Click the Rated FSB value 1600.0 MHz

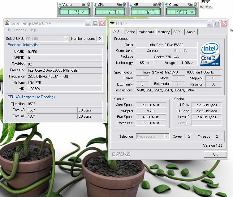pyautogui.click(x=151, y=123)
